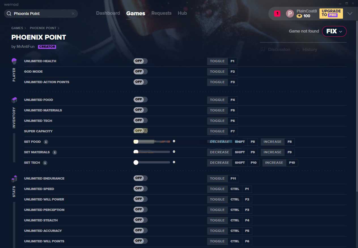Click INCREASE for Set Tech
Screen dimensions: 358x248
tap(274, 163)
